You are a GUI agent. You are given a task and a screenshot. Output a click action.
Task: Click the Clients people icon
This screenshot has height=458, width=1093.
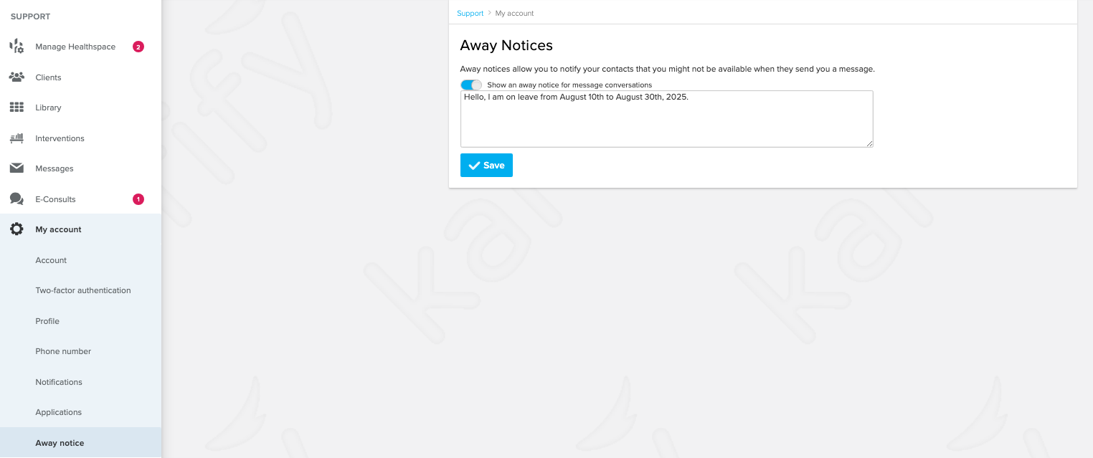point(16,77)
